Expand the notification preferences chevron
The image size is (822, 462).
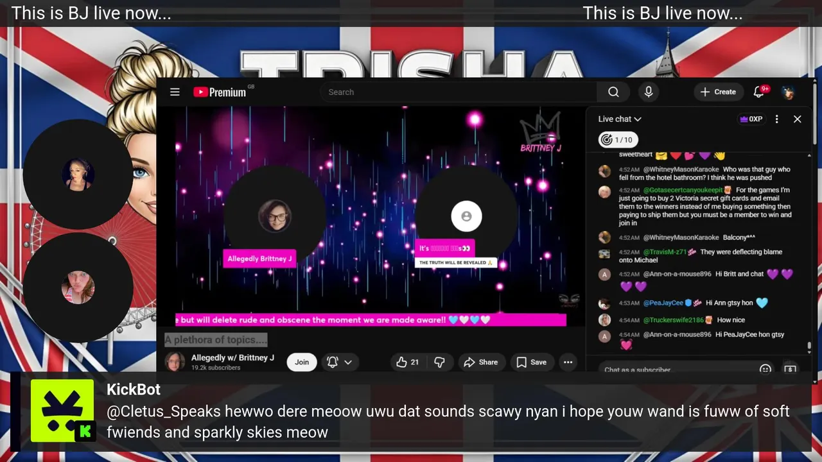click(348, 362)
